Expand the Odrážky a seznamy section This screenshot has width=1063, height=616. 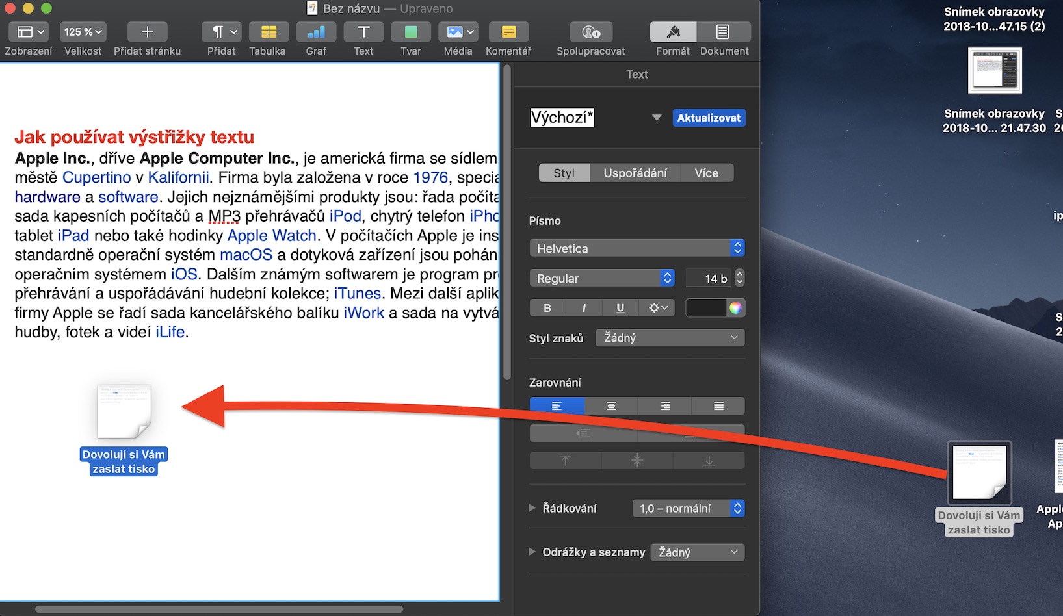(x=532, y=552)
